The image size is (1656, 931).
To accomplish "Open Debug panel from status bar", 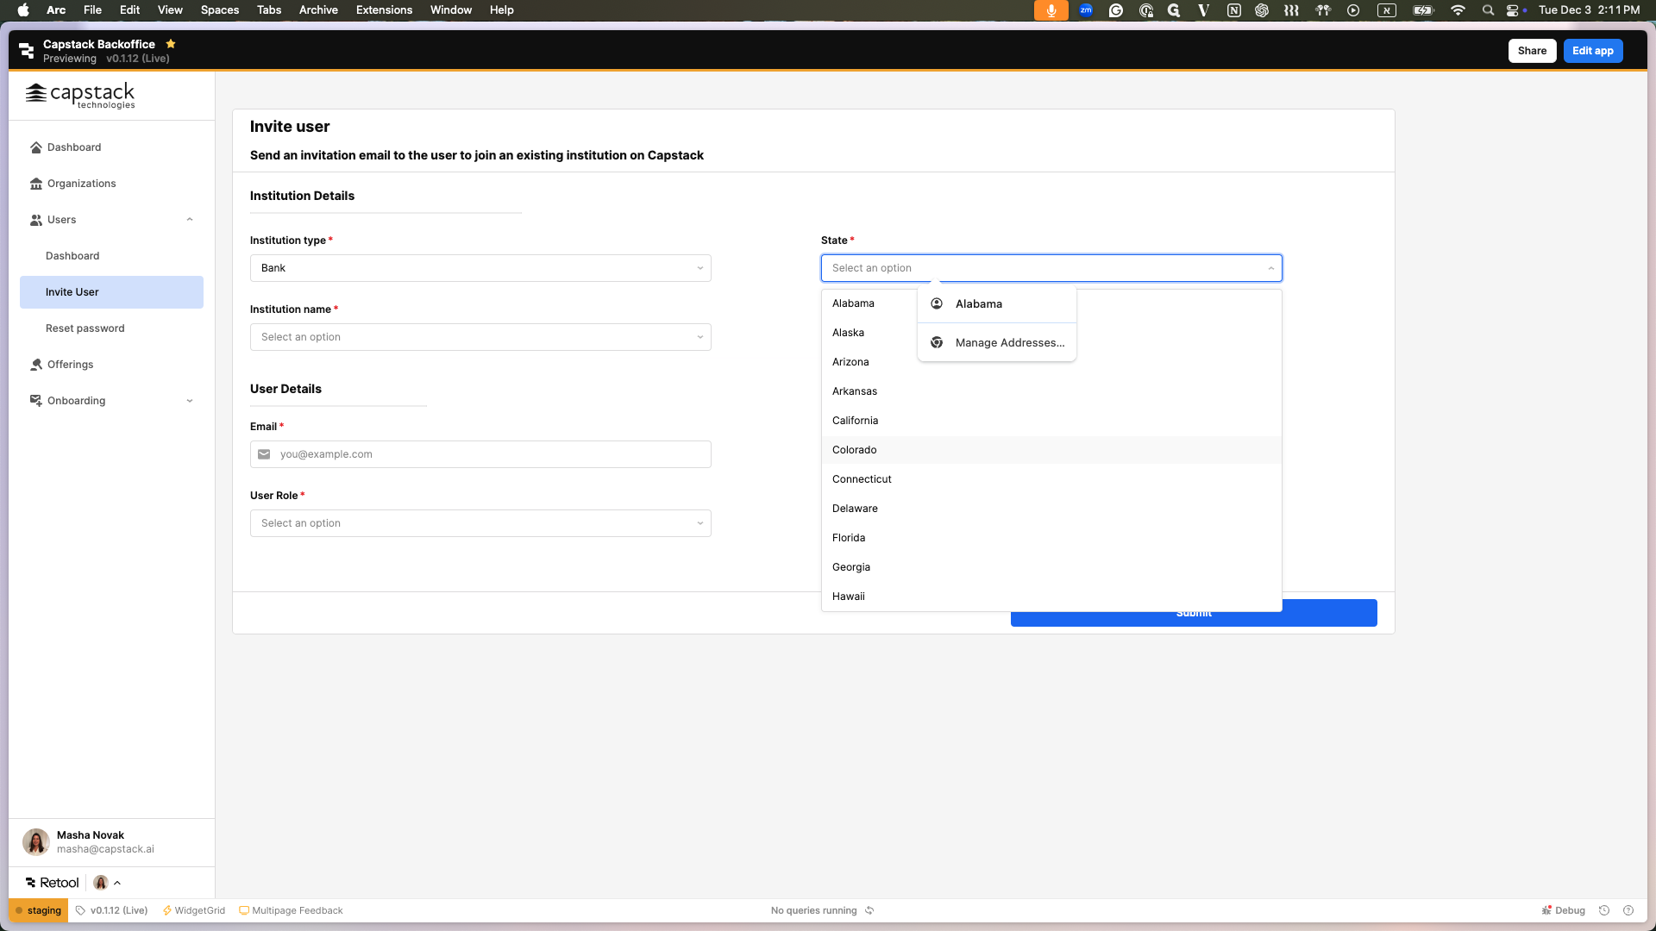I will (x=1564, y=910).
